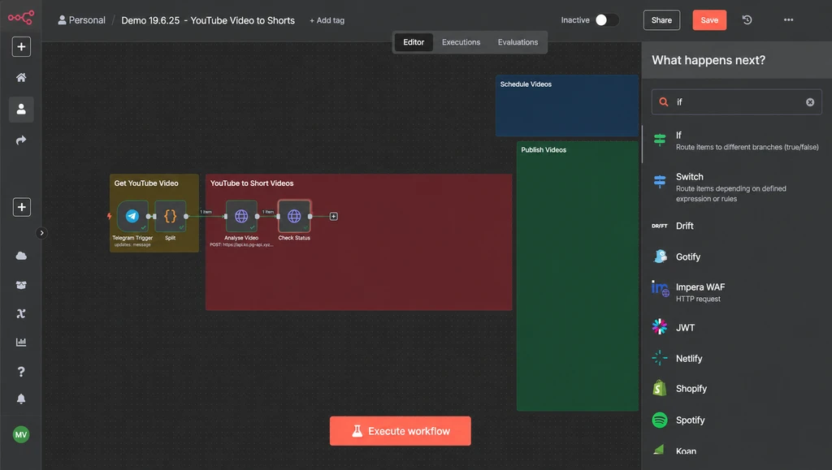The height and width of the screenshot is (470, 832).
Task: Switch to the Evaluations tab
Action: (x=518, y=42)
